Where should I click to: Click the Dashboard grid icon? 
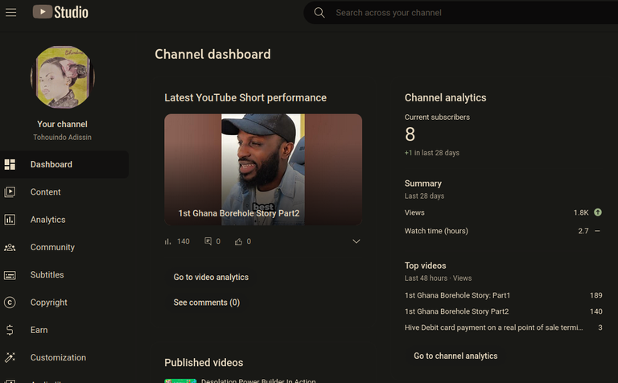(x=10, y=164)
